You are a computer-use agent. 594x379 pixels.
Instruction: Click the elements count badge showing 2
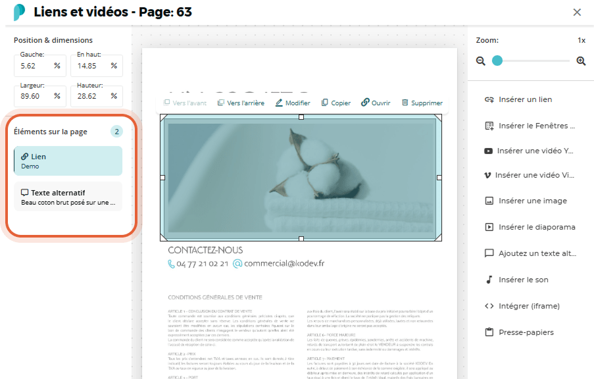point(116,132)
